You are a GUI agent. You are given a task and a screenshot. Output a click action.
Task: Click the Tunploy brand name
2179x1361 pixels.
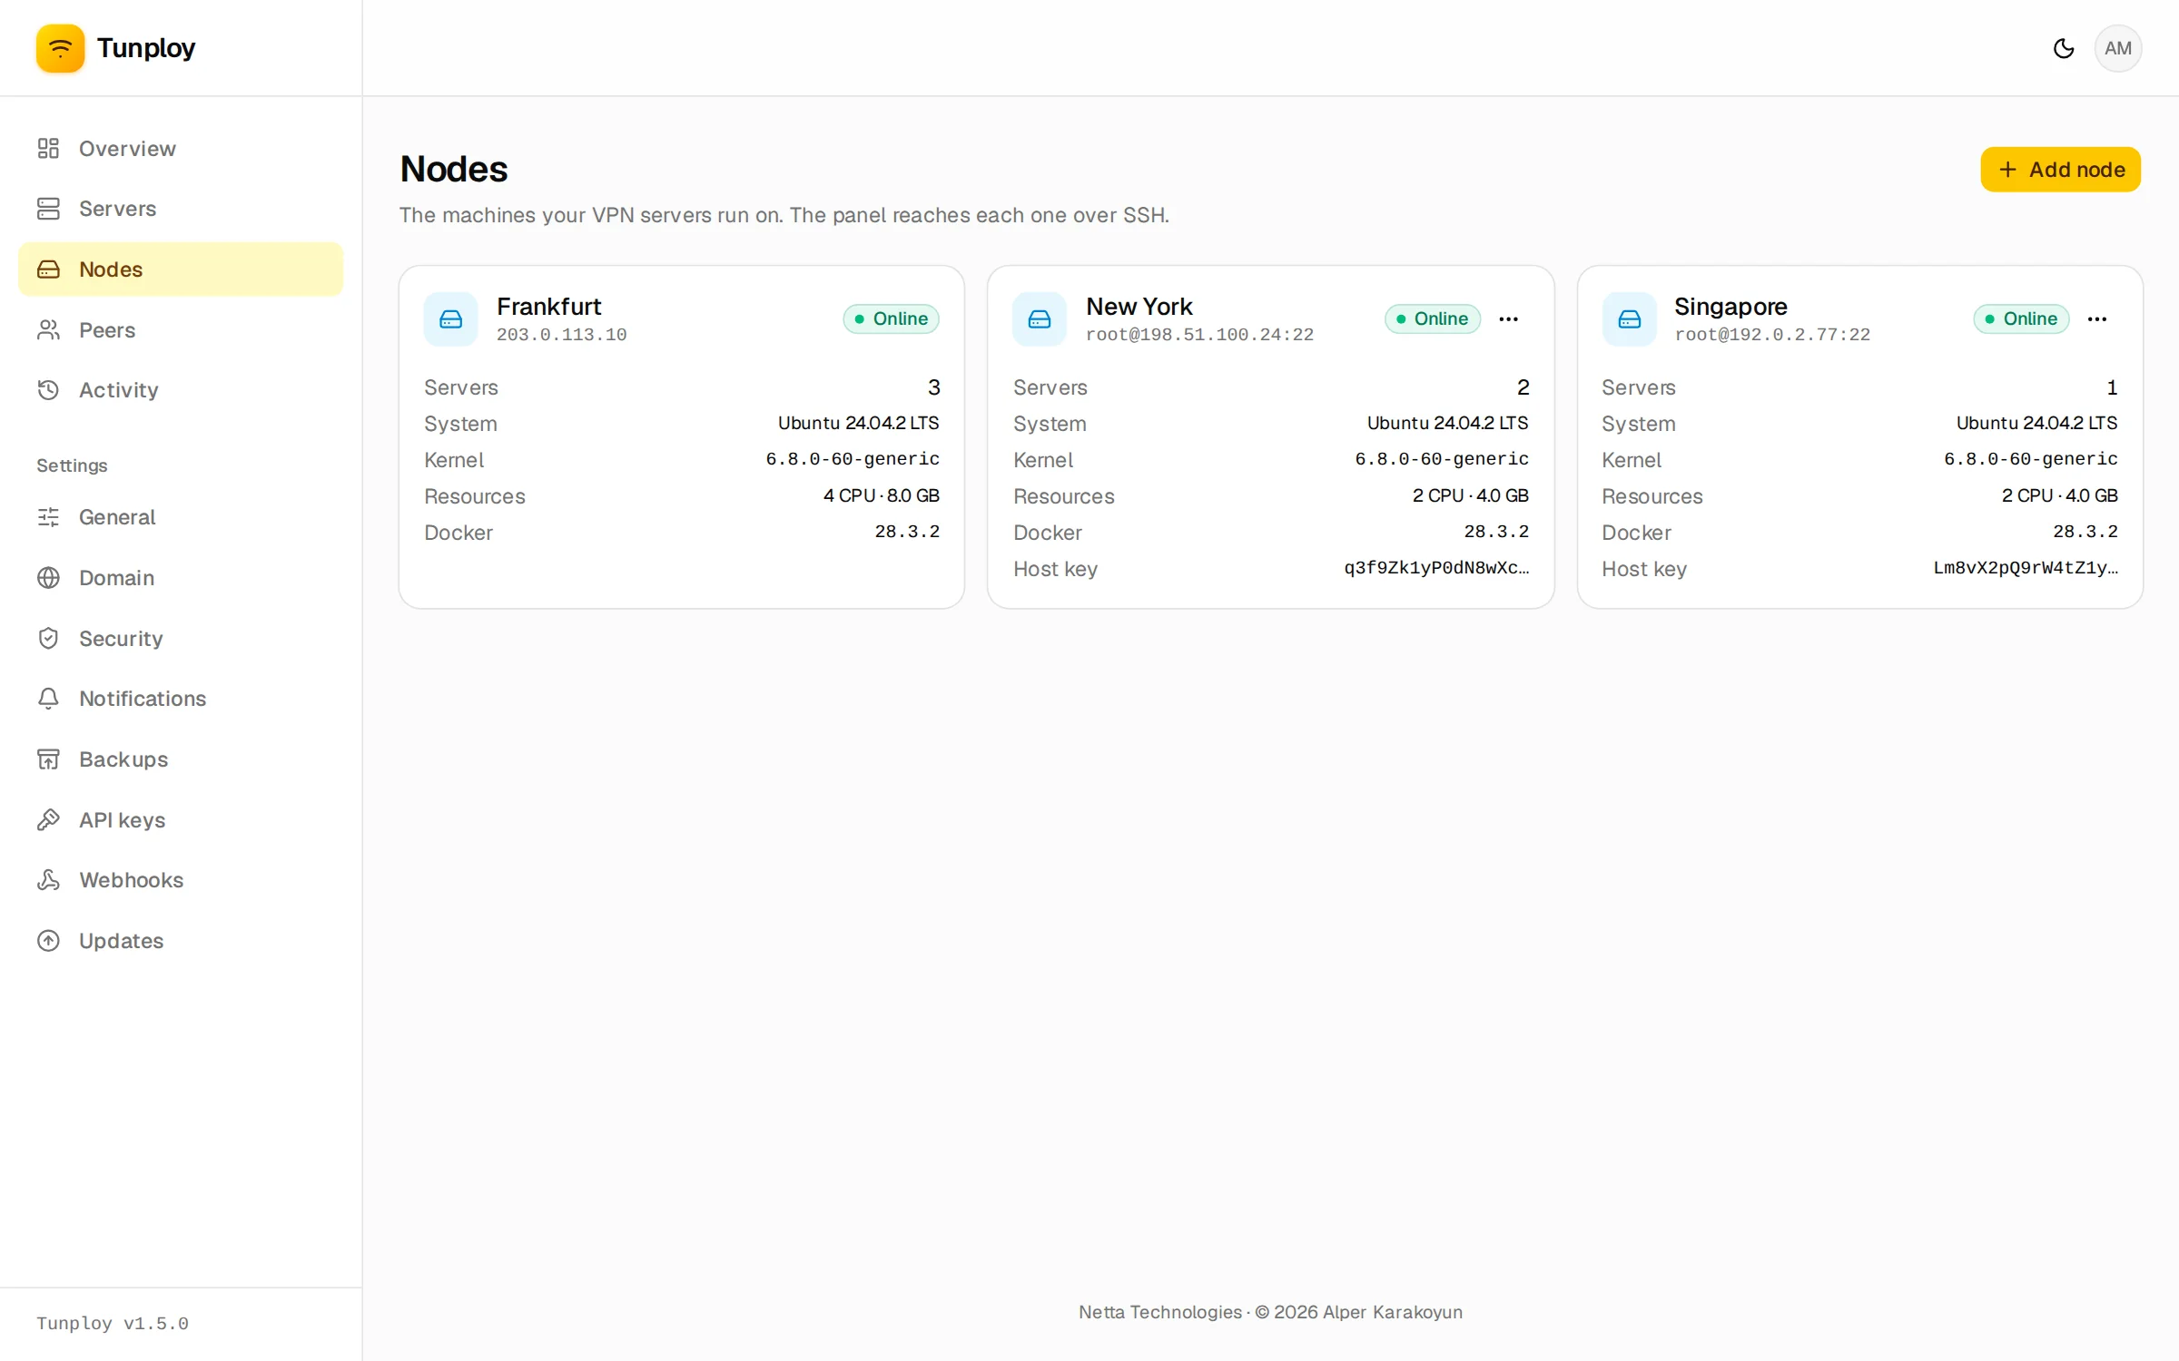point(146,48)
